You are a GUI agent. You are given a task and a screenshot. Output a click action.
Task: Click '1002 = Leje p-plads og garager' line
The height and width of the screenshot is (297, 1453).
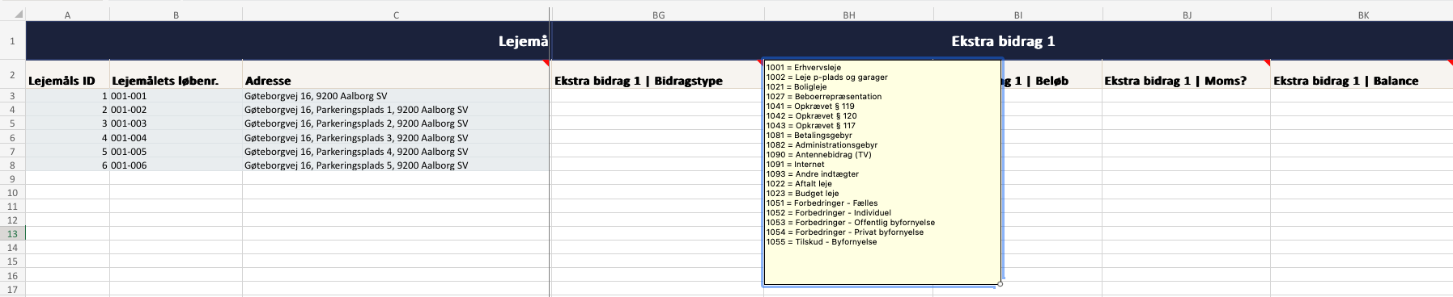pos(826,77)
